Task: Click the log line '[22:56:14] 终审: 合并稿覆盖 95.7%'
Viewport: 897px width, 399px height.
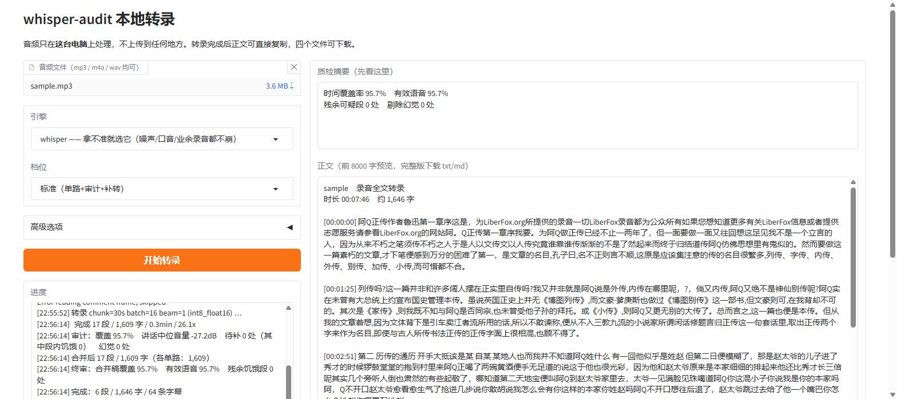Action: (x=155, y=374)
